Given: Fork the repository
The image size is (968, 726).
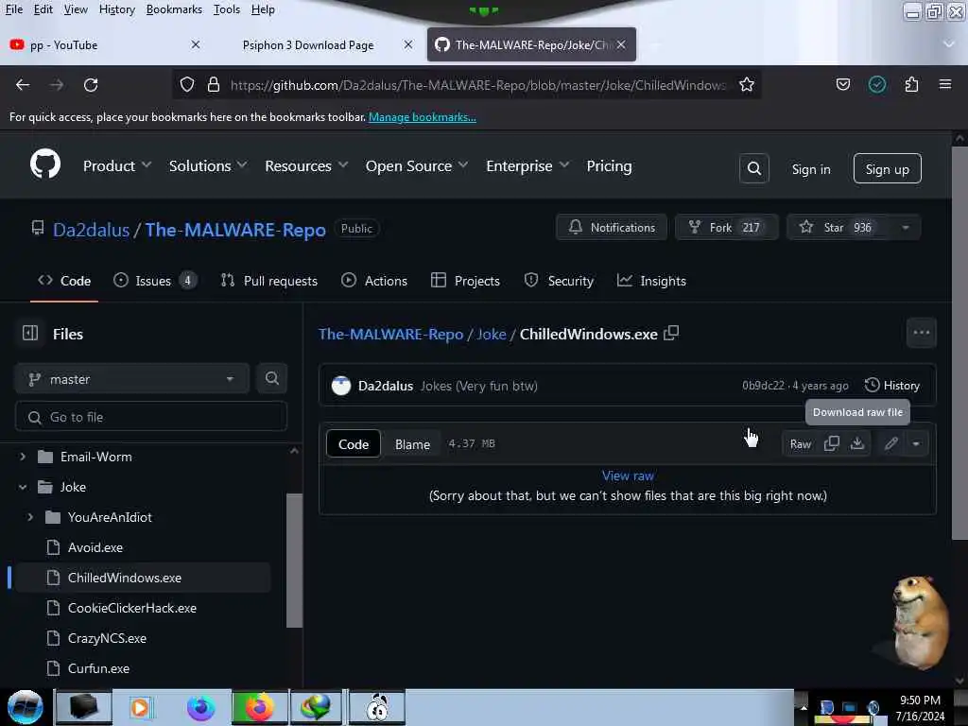Looking at the screenshot, I should [726, 227].
